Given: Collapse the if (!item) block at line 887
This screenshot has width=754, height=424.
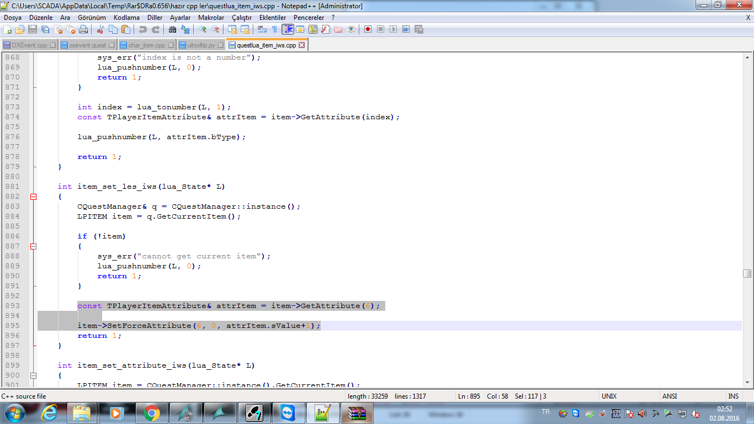Looking at the screenshot, I should 33,246.
